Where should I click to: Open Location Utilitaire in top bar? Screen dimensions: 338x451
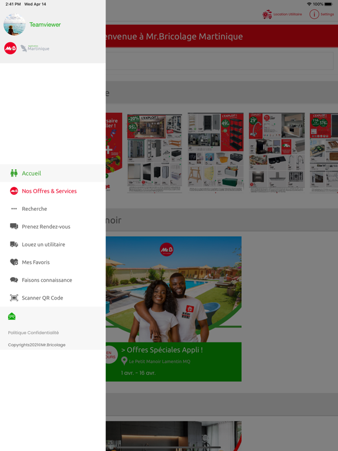[x=288, y=14]
